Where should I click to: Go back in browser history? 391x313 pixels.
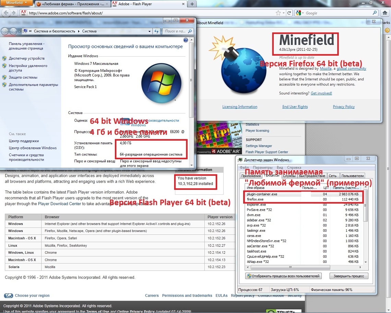click(6, 13)
